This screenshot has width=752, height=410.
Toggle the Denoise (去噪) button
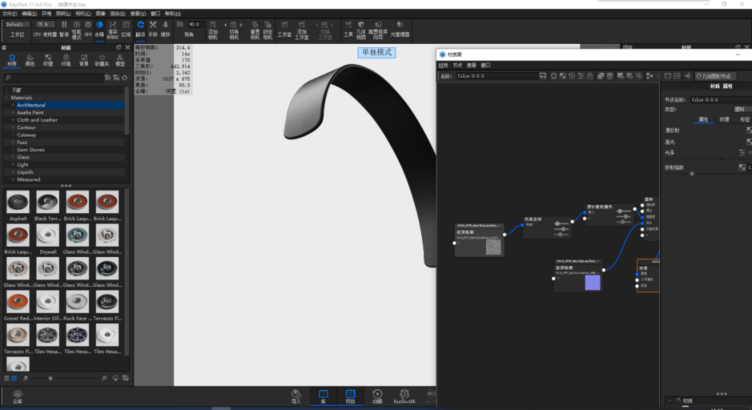100,28
